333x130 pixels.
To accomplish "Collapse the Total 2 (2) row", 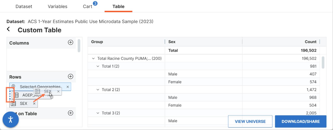I will coord(98,90).
